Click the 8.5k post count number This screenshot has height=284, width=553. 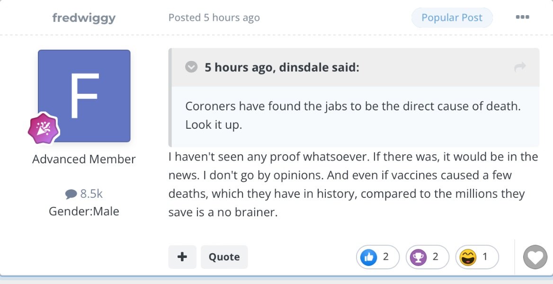[91, 194]
